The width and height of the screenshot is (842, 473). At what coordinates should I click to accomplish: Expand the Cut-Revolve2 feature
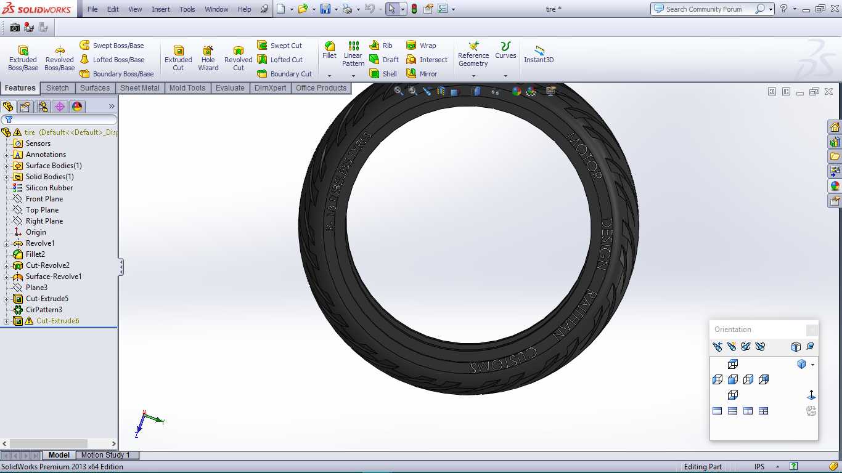pos(7,265)
